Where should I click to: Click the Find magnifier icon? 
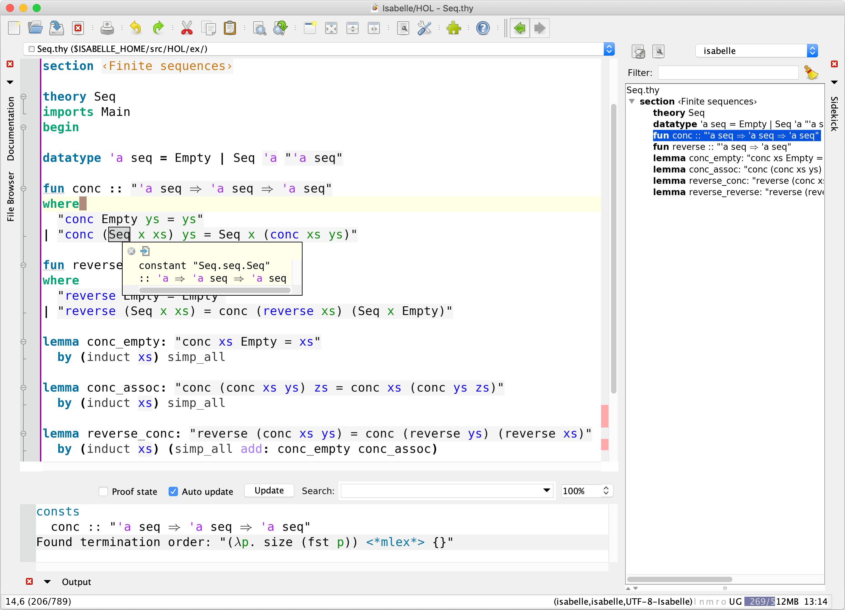pos(259,28)
